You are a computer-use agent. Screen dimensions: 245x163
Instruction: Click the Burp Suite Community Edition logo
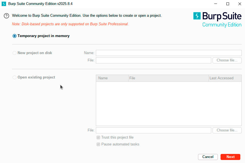217,19
